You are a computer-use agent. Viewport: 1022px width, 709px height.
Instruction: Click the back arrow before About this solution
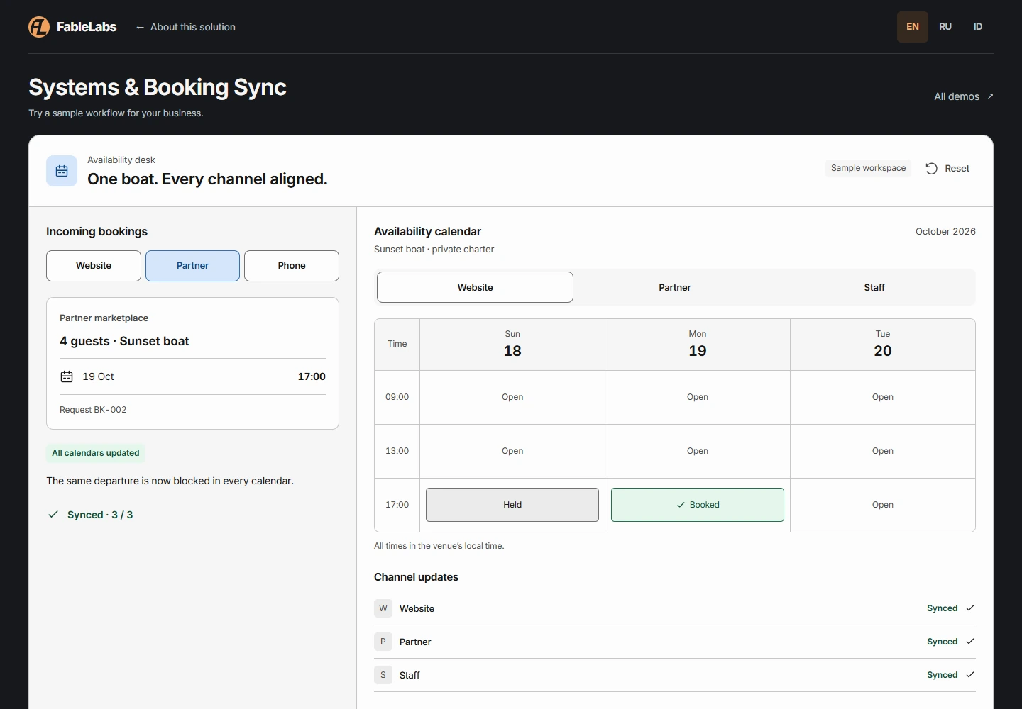coord(140,27)
